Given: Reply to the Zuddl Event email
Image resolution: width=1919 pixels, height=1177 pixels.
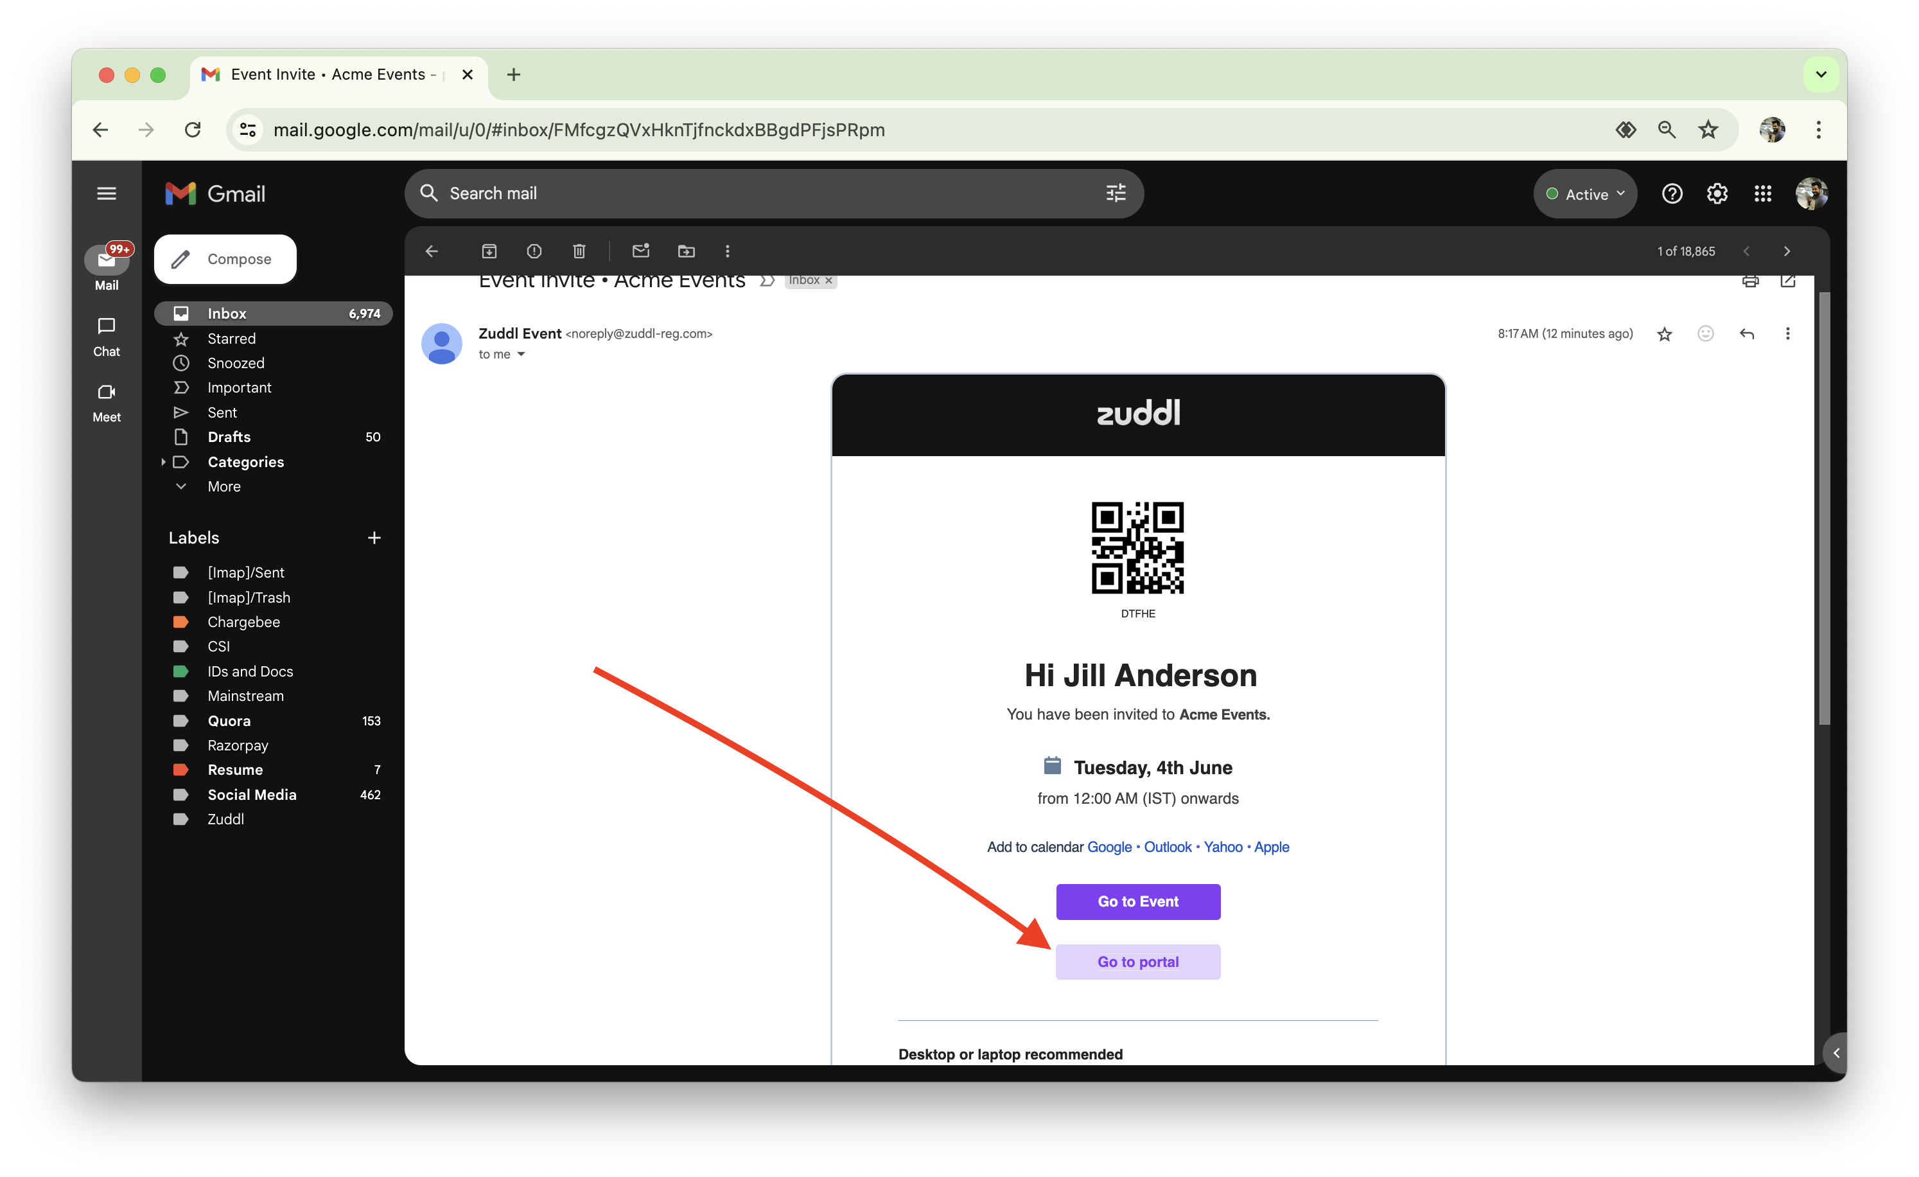Looking at the screenshot, I should pos(1746,333).
